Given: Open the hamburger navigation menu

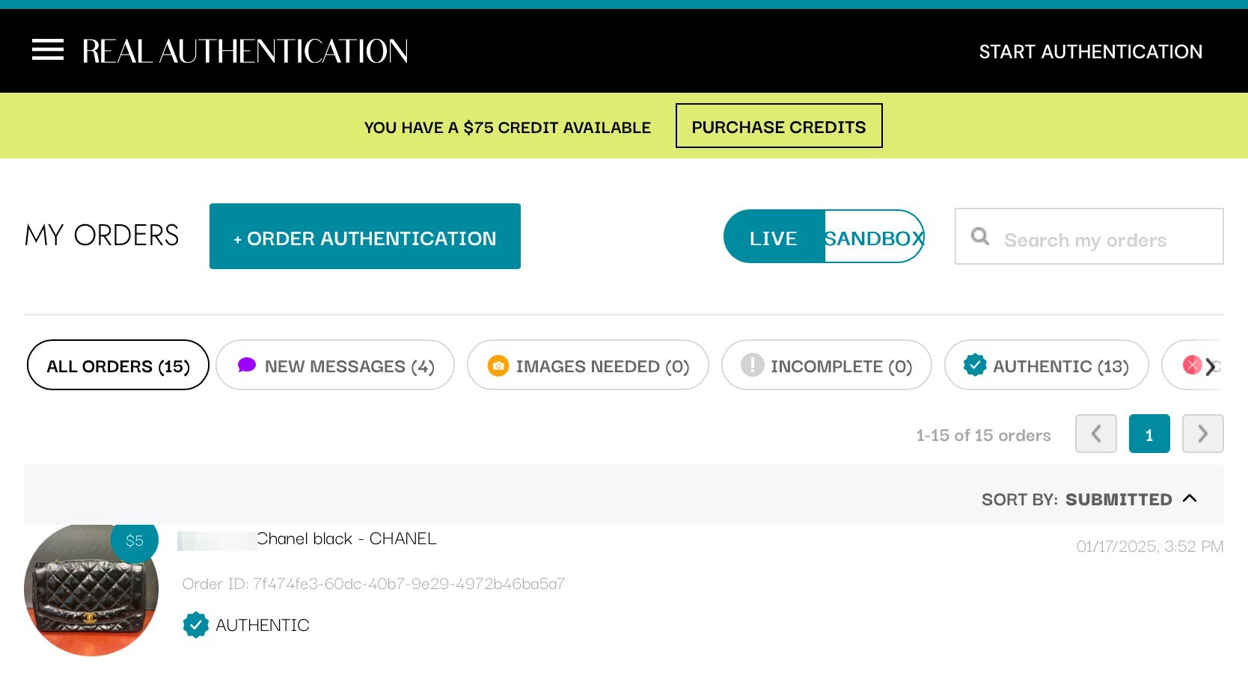Looking at the screenshot, I should click(48, 50).
